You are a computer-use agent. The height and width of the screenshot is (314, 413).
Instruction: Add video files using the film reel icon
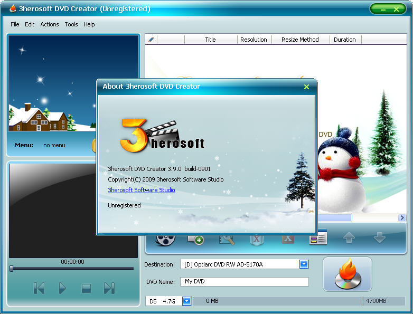pyautogui.click(x=165, y=239)
